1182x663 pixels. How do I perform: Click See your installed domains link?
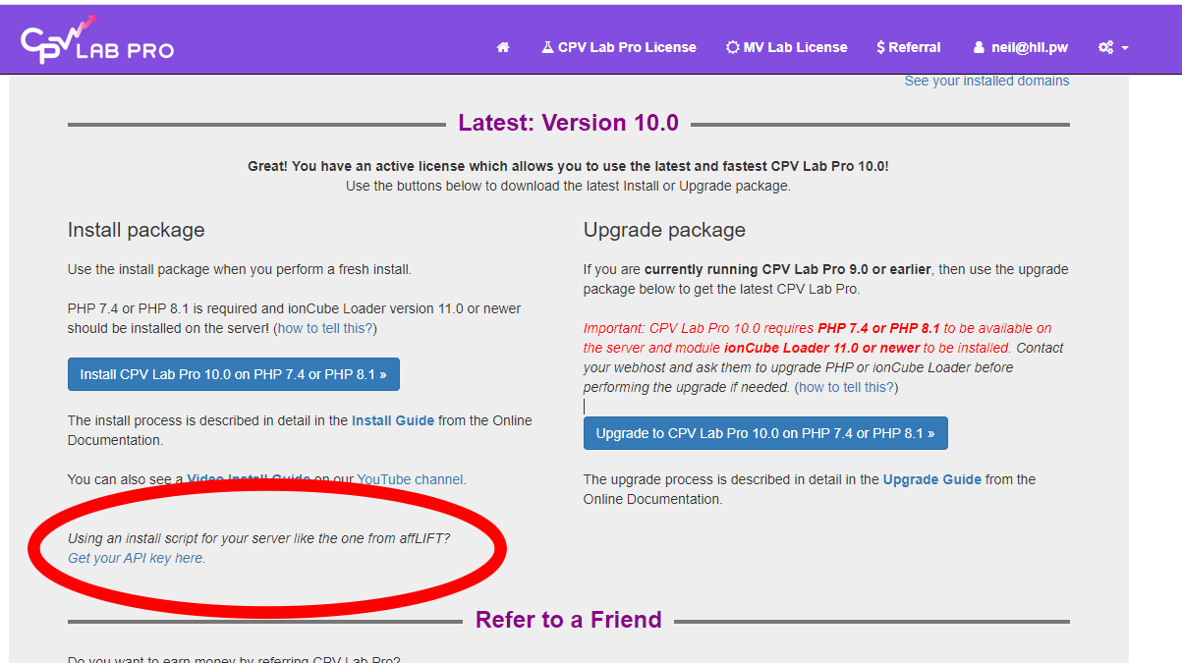[986, 81]
